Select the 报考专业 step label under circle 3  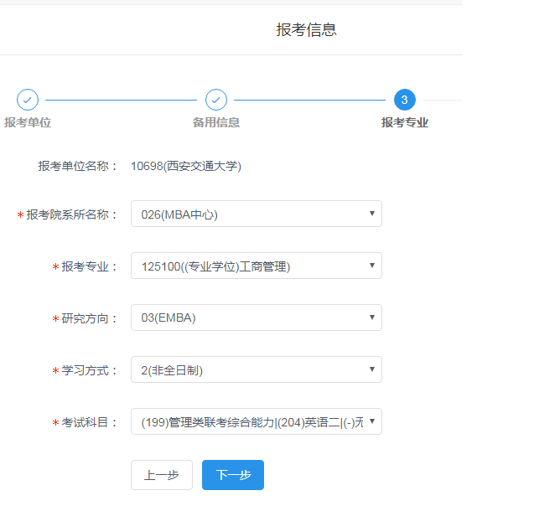coord(405,122)
